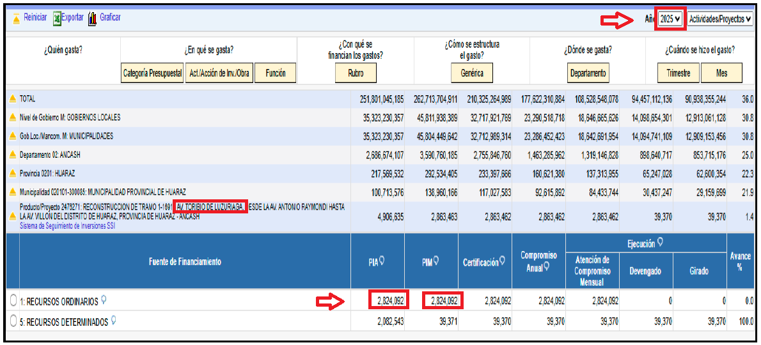Click the Girado column header
Image resolution: width=761 pixels, height=345 pixels.
pyautogui.click(x=700, y=272)
